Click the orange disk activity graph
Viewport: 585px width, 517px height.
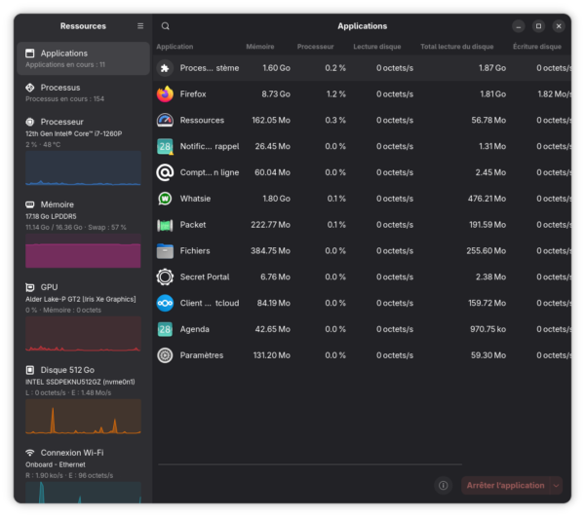83,417
